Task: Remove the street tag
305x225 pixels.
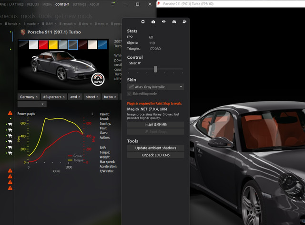Action: click(97, 96)
